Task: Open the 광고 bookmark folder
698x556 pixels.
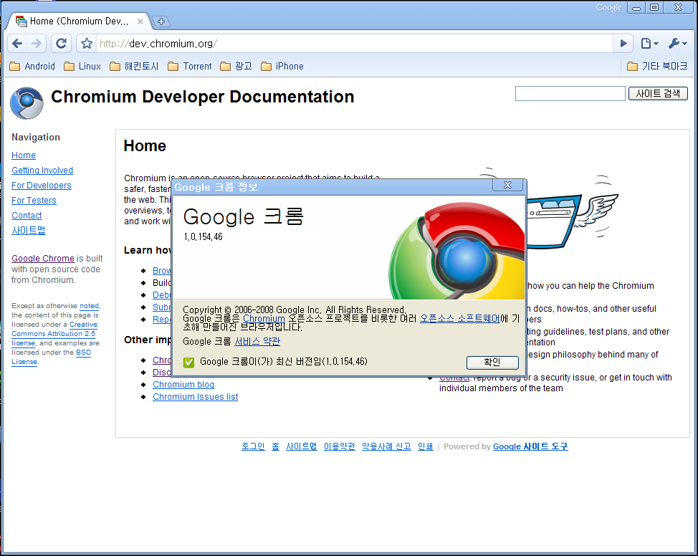Action: [x=236, y=67]
